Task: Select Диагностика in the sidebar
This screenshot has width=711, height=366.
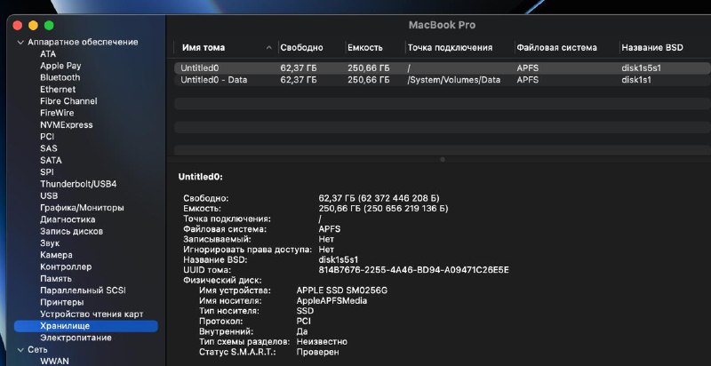Action: tap(68, 219)
